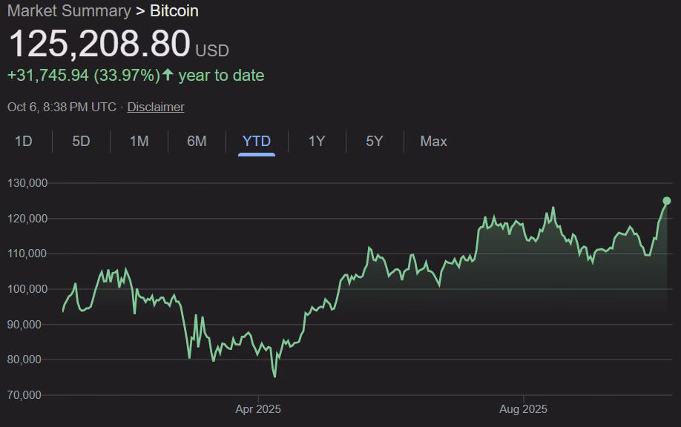Click the Aug 2025 axis label
Image resolution: width=681 pixels, height=427 pixels.
tap(523, 409)
